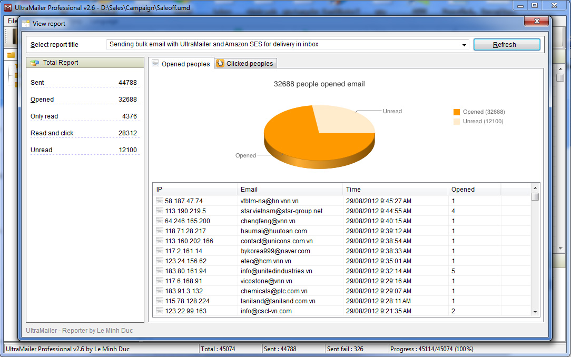
Task: Click the computer icon beside IP 123.22.99.163
Action: pyautogui.click(x=160, y=311)
